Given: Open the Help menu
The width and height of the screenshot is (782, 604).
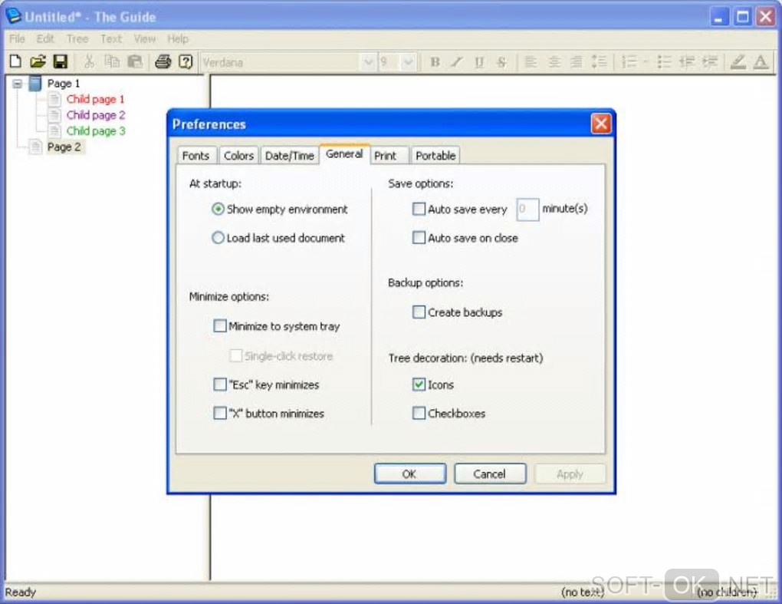Looking at the screenshot, I should (x=178, y=39).
